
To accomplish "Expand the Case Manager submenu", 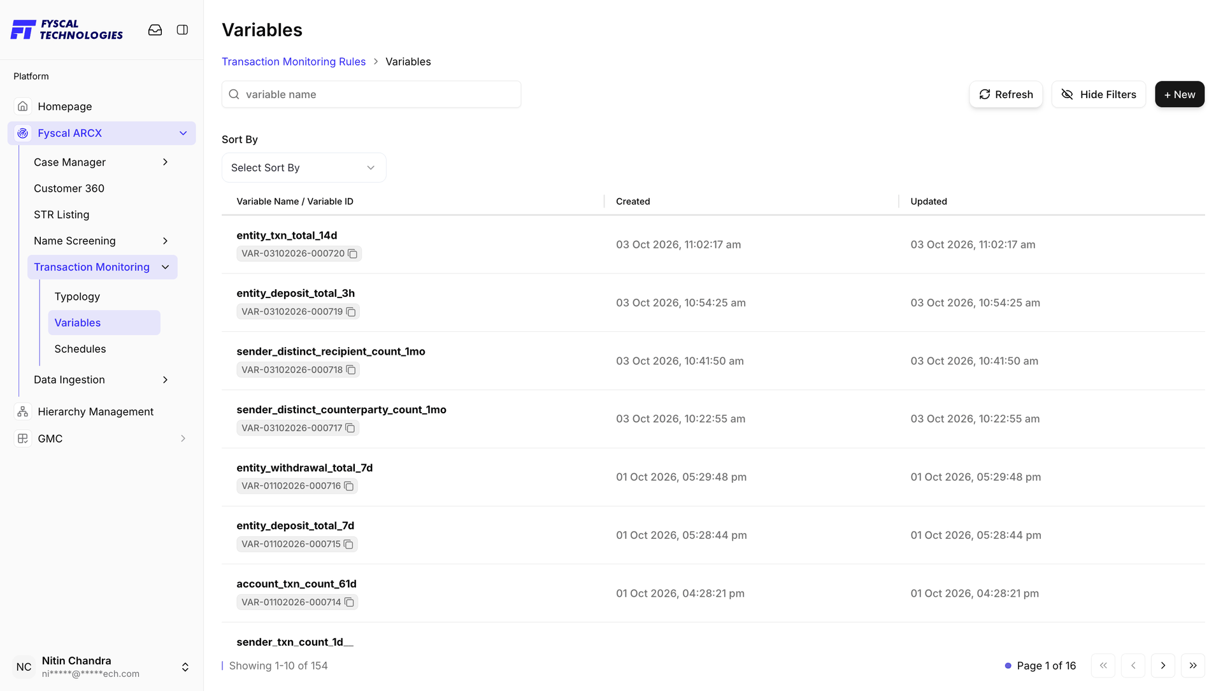I will [x=165, y=162].
